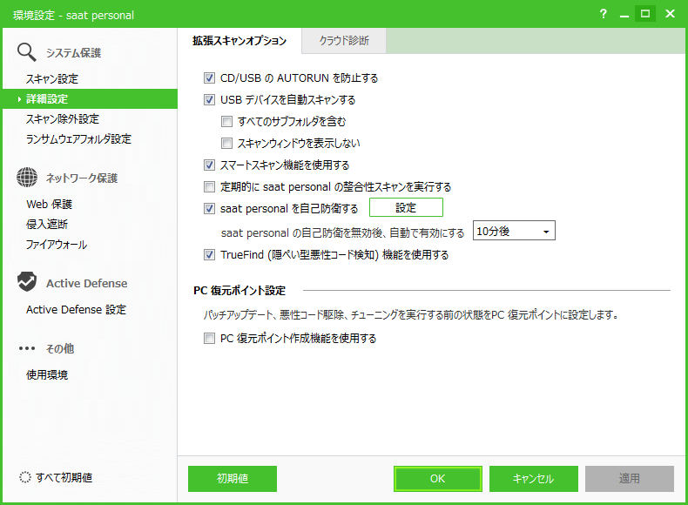
Task: Open the 10分後 dropdown
Action: 514,231
